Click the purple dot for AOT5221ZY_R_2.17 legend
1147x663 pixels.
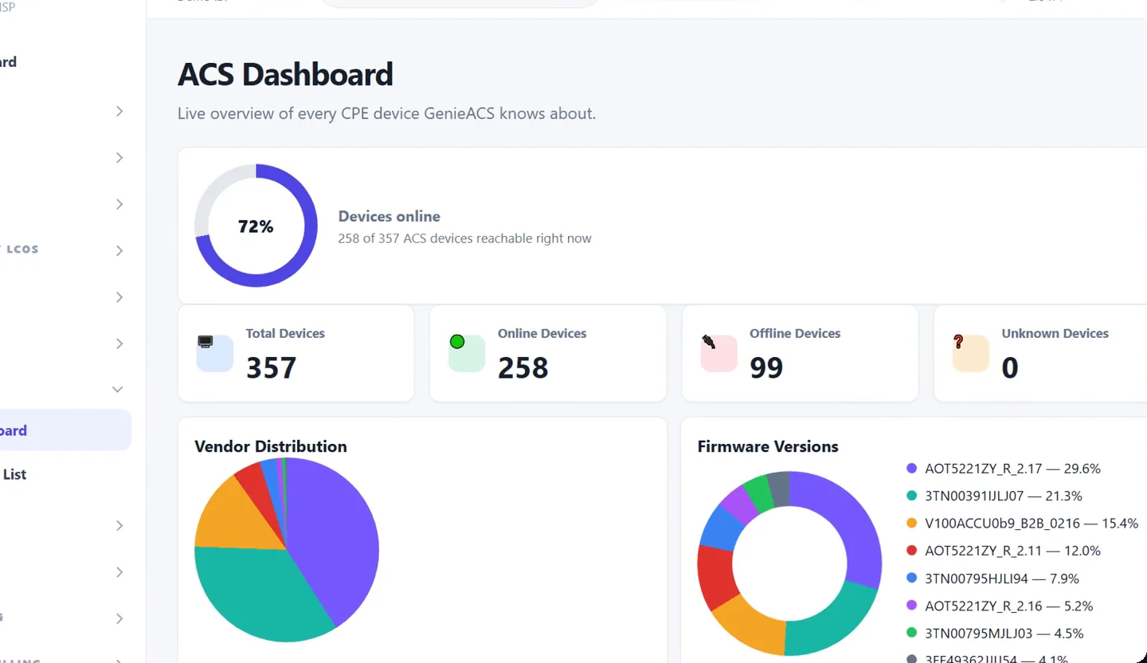tap(912, 469)
